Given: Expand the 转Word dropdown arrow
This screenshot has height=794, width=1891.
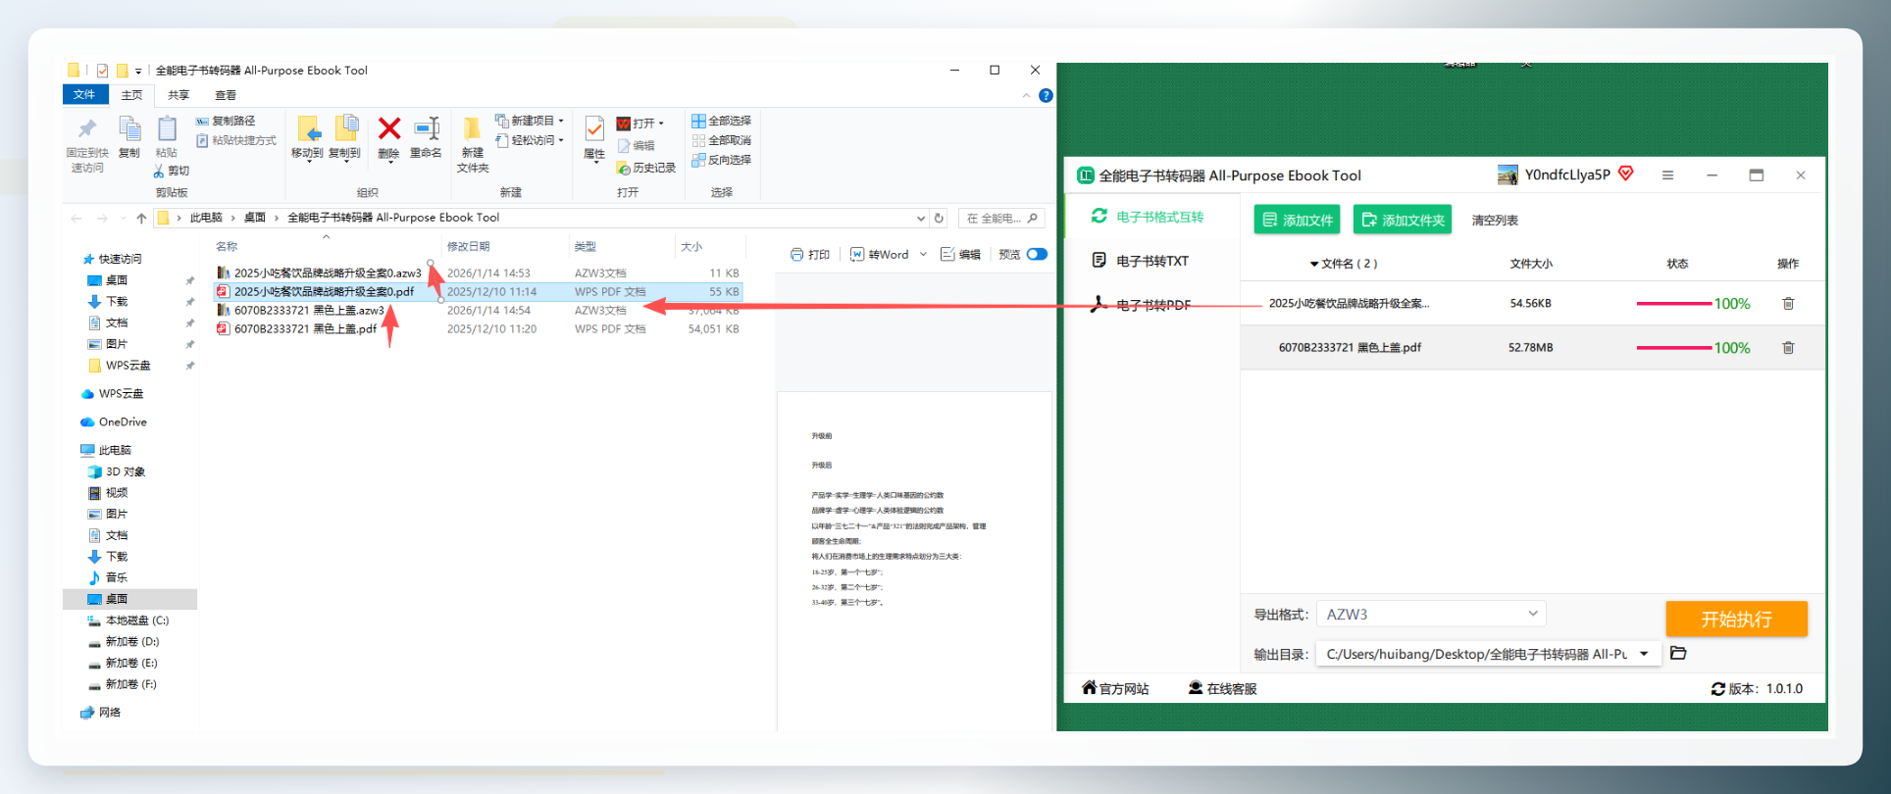Looking at the screenshot, I should [923, 255].
